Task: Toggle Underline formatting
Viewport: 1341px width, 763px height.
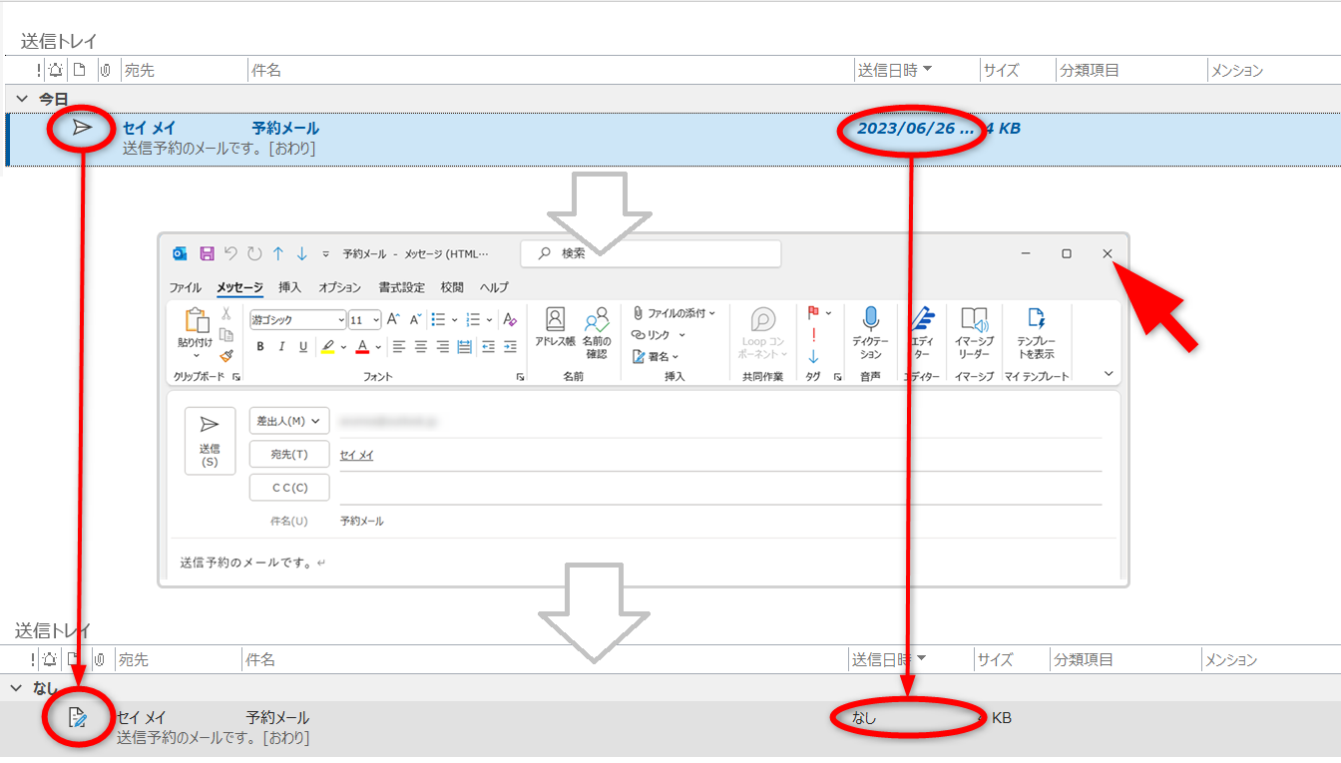Action: [303, 347]
